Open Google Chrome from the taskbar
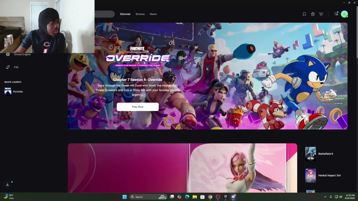Viewport: 358px width, 201px height. [210, 197]
